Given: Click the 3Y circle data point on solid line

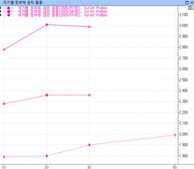Looking at the screenshot, I should [89, 27].
